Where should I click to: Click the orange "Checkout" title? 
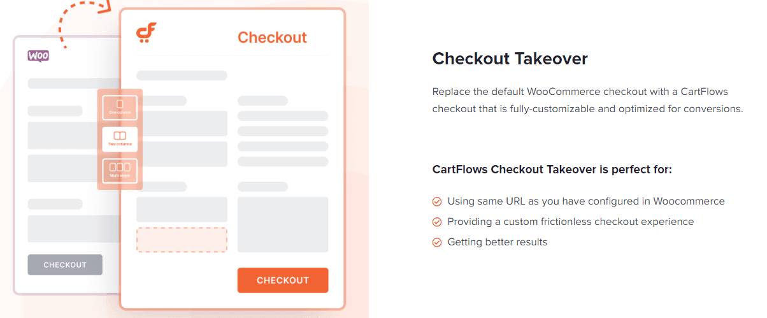272,38
